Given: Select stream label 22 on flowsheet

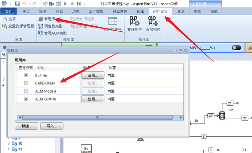Looking at the screenshot, I should click(x=245, y=118).
